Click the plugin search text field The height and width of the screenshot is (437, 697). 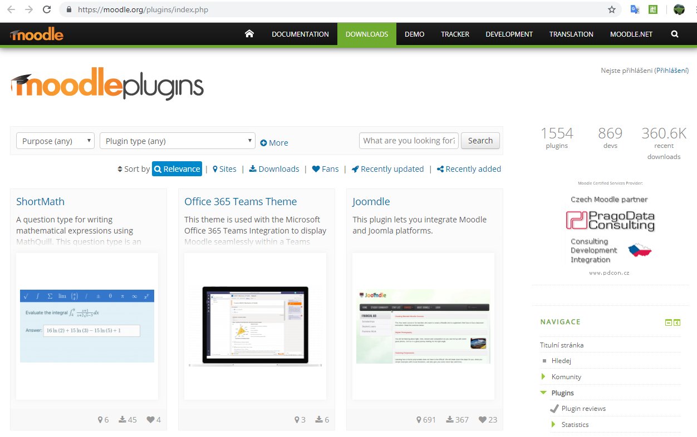[409, 141]
